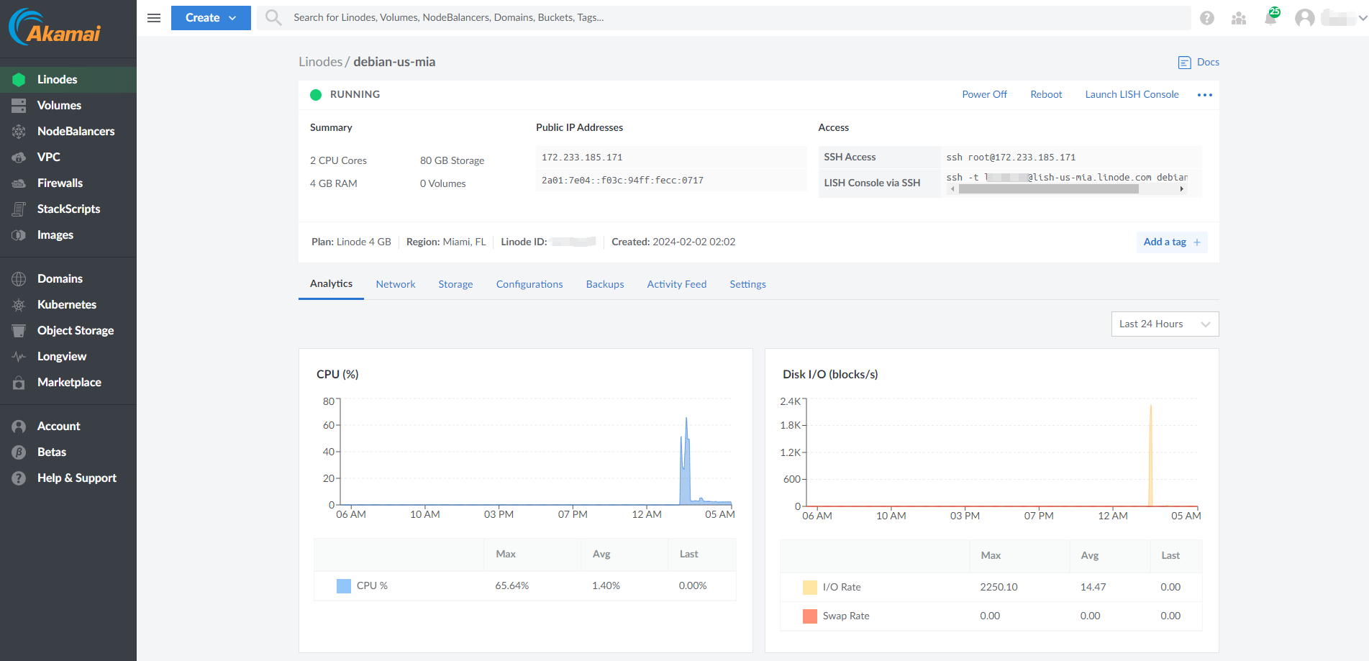Click the Add a tag button
The image size is (1369, 661).
coord(1172,242)
